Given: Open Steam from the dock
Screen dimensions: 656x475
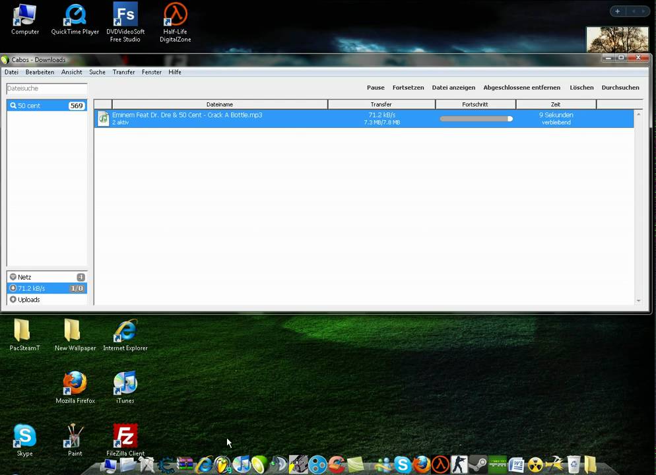Looking at the screenshot, I should tap(477, 464).
